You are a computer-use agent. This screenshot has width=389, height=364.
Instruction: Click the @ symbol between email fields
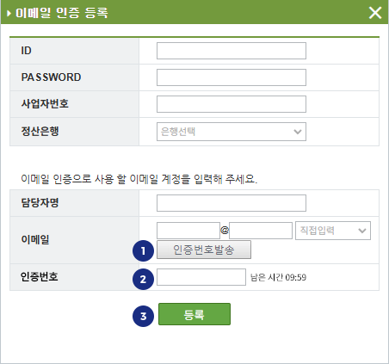click(225, 230)
